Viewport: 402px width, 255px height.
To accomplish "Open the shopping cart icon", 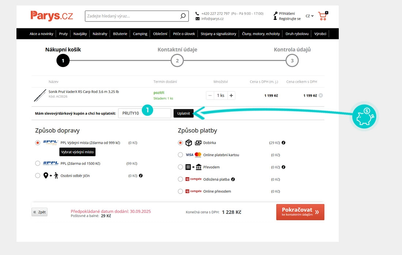I will click(322, 16).
